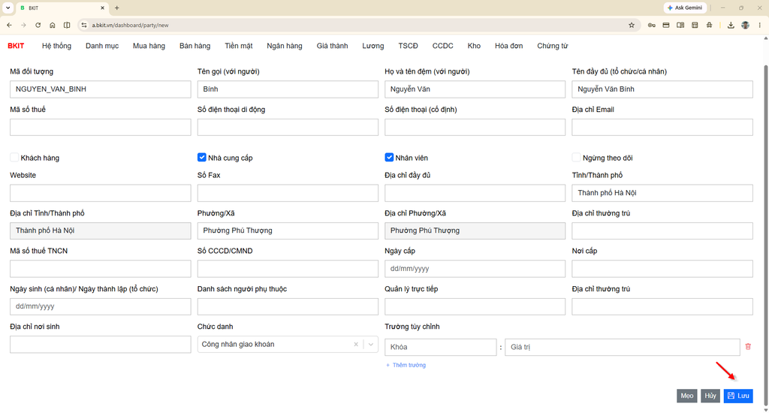Viewport: 769px width, 413px height.
Task: Delete the custom field with trash icon
Action: click(x=748, y=346)
